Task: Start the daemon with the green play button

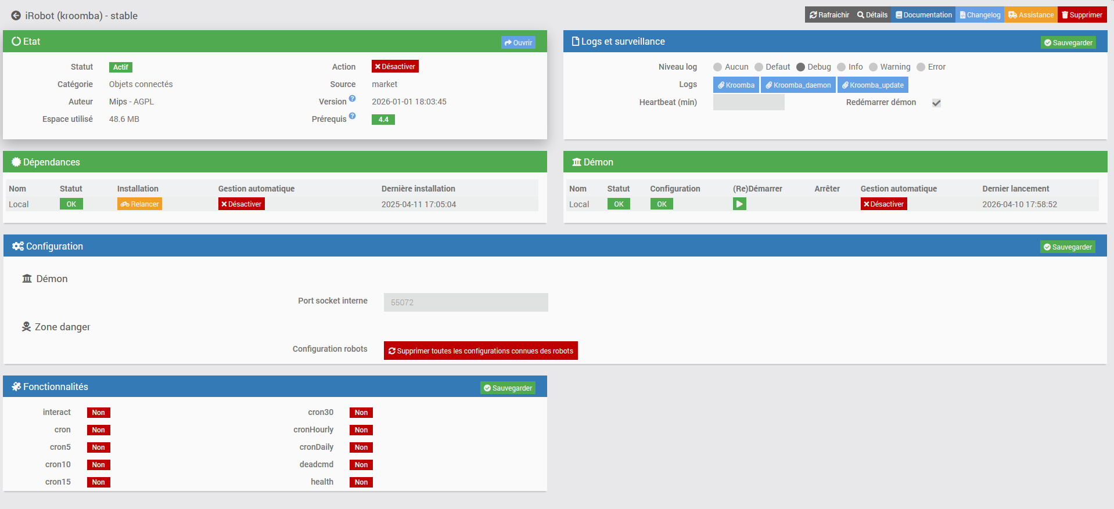Action: [739, 204]
